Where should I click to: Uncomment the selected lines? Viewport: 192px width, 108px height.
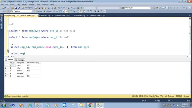click(91, 11)
